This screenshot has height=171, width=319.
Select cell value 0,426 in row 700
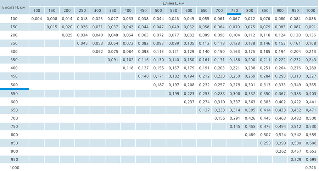[250, 118]
